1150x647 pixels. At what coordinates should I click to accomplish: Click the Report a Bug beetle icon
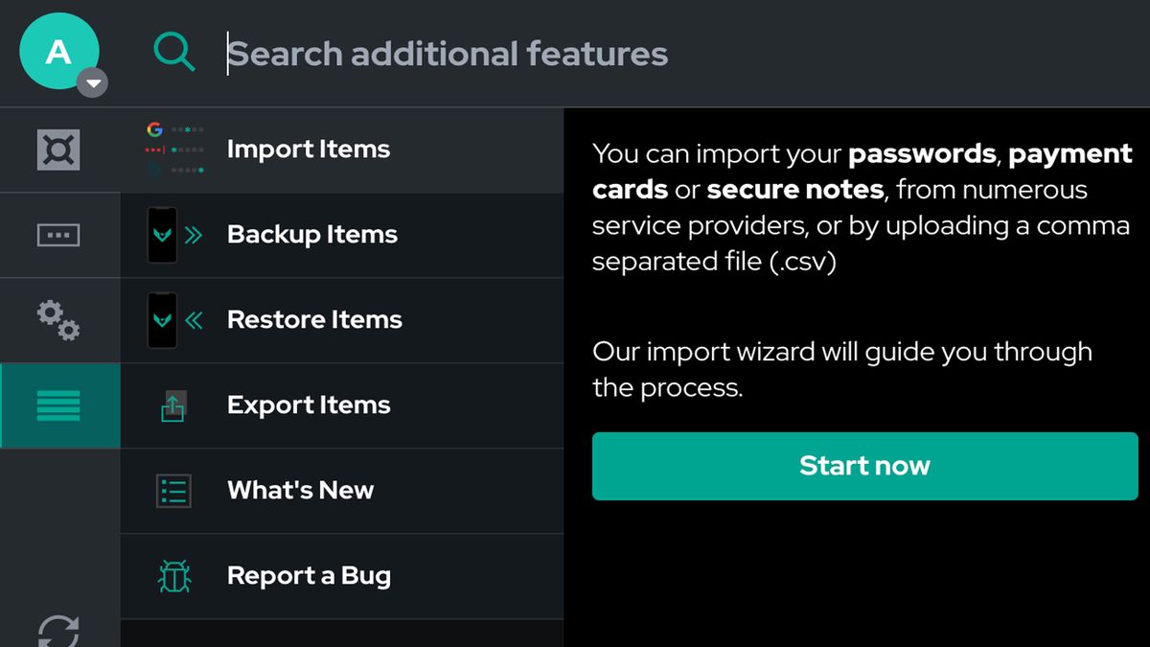pos(173,576)
